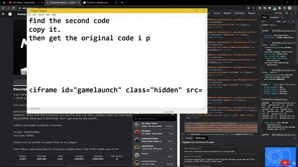This screenshot has height=167, width=298.
Task: Click the Styles Filter input
Action: point(268,21)
